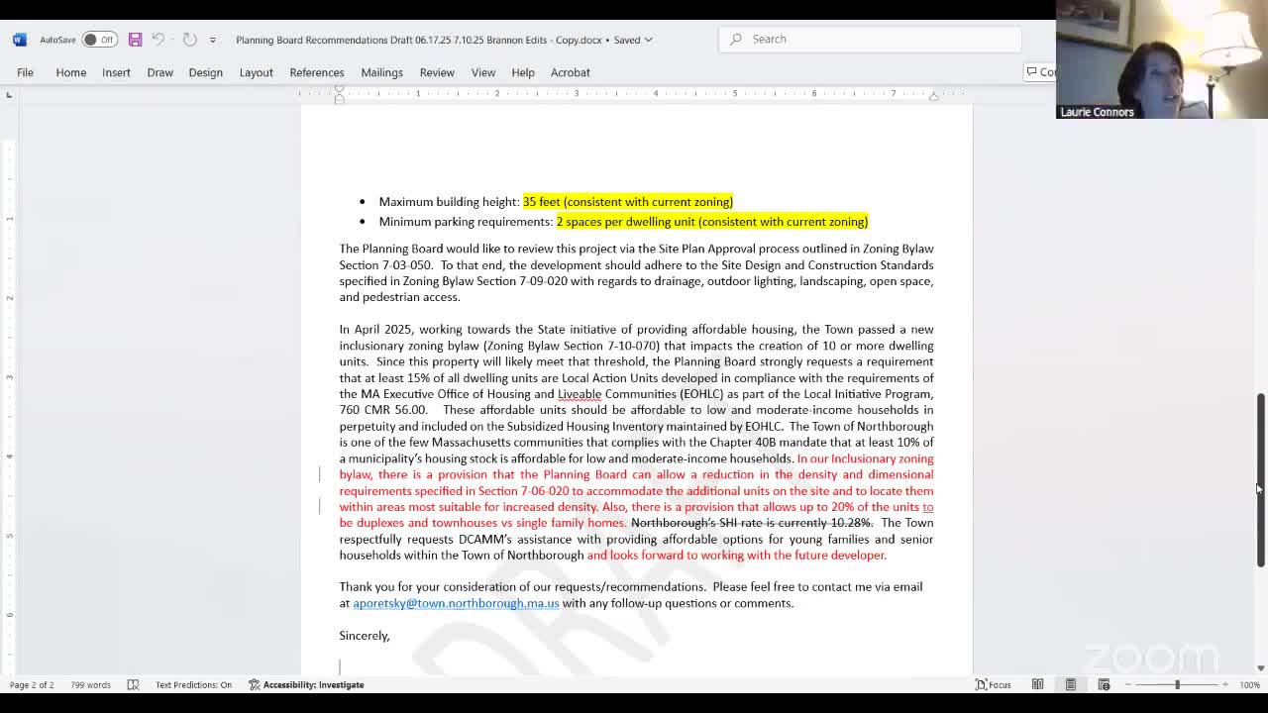Toggle the AutoSave switch
Viewport: 1268px width, 713px height.
tap(98, 40)
